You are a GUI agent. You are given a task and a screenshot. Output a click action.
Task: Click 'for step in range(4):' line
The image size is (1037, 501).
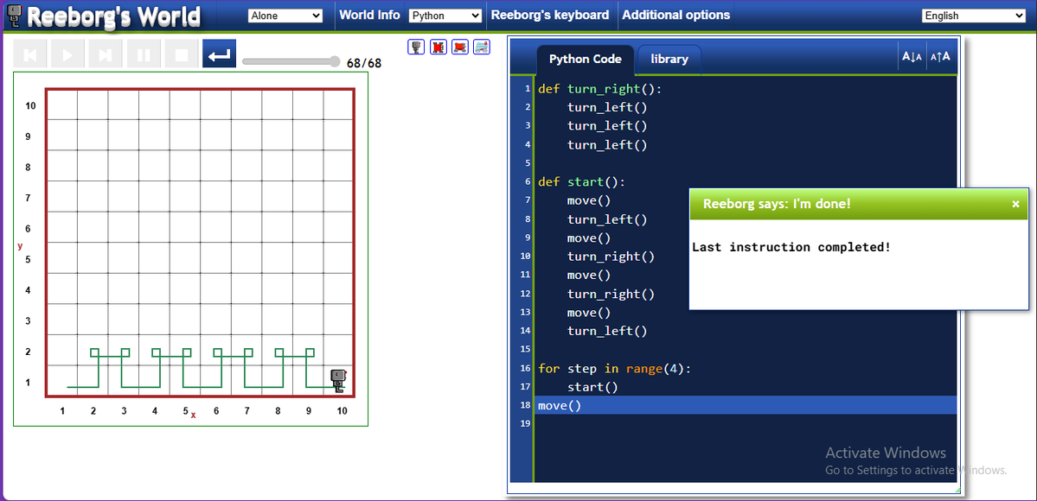click(614, 368)
